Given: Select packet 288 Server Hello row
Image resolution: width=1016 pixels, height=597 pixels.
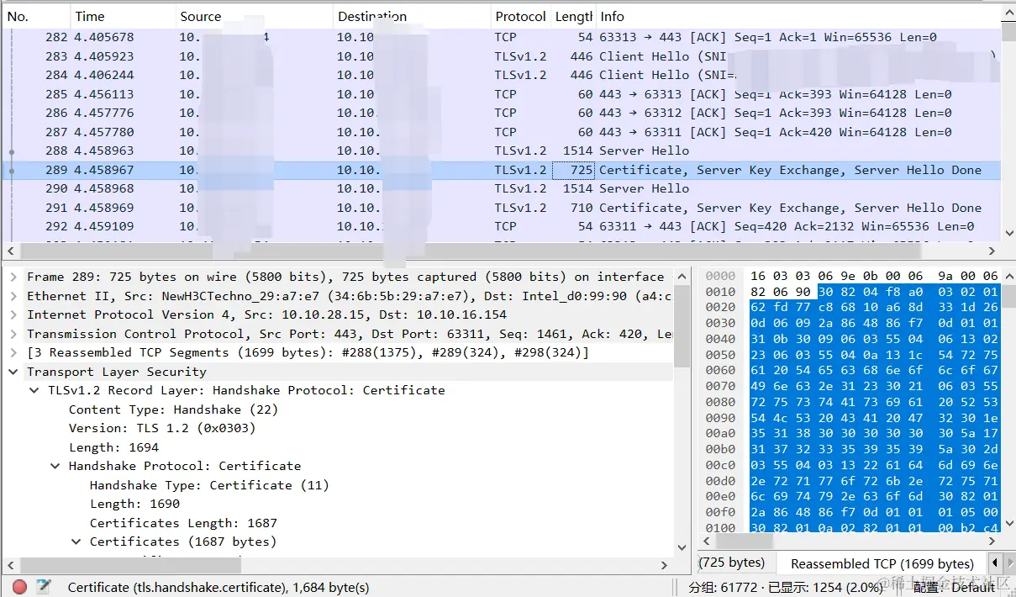Looking at the screenshot, I should pos(502,151).
